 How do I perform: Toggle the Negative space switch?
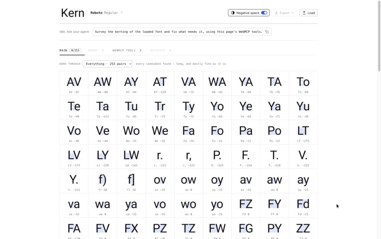point(264,13)
